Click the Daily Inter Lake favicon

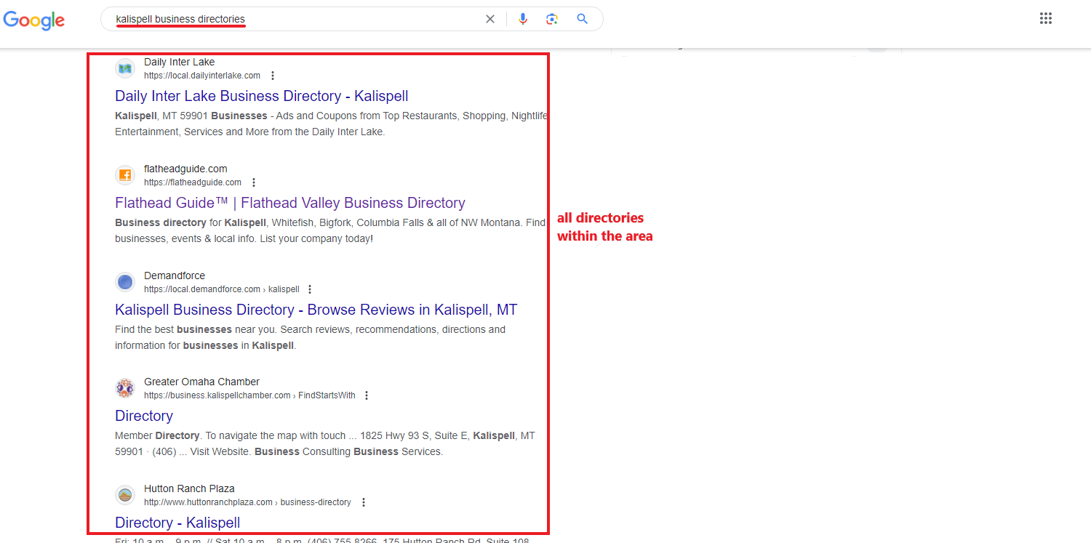(x=125, y=68)
